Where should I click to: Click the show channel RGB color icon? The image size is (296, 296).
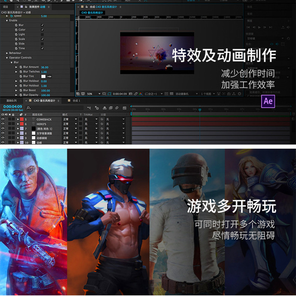[x=141, y=94]
